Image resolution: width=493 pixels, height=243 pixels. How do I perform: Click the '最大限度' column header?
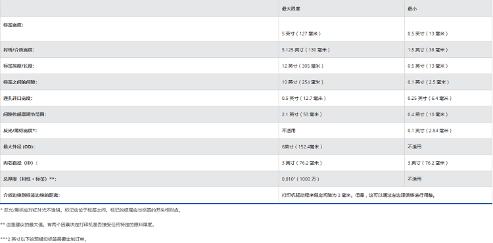coord(291,9)
